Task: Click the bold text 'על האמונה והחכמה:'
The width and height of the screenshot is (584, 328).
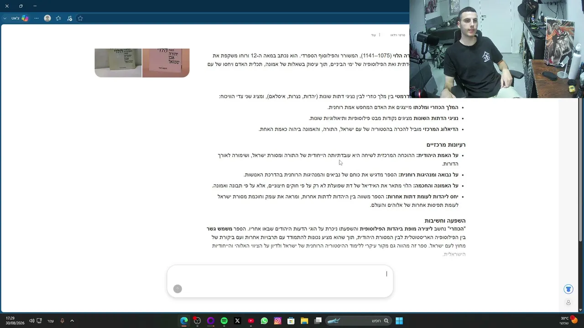Action: [436, 186]
